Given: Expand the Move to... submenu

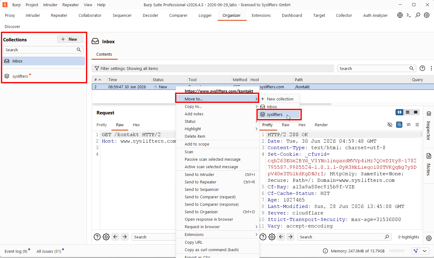Looking at the screenshot, I should coord(217,99).
